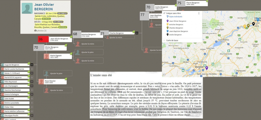Select Jean Olivier Bergeron in map legend
This screenshot has width=261, height=120.
point(177,21)
